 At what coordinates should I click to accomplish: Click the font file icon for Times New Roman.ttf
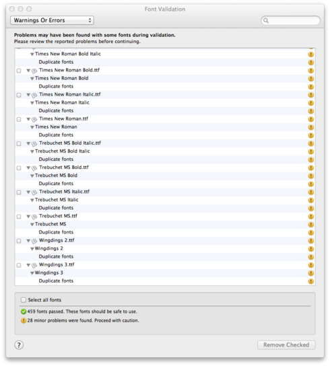click(34, 120)
